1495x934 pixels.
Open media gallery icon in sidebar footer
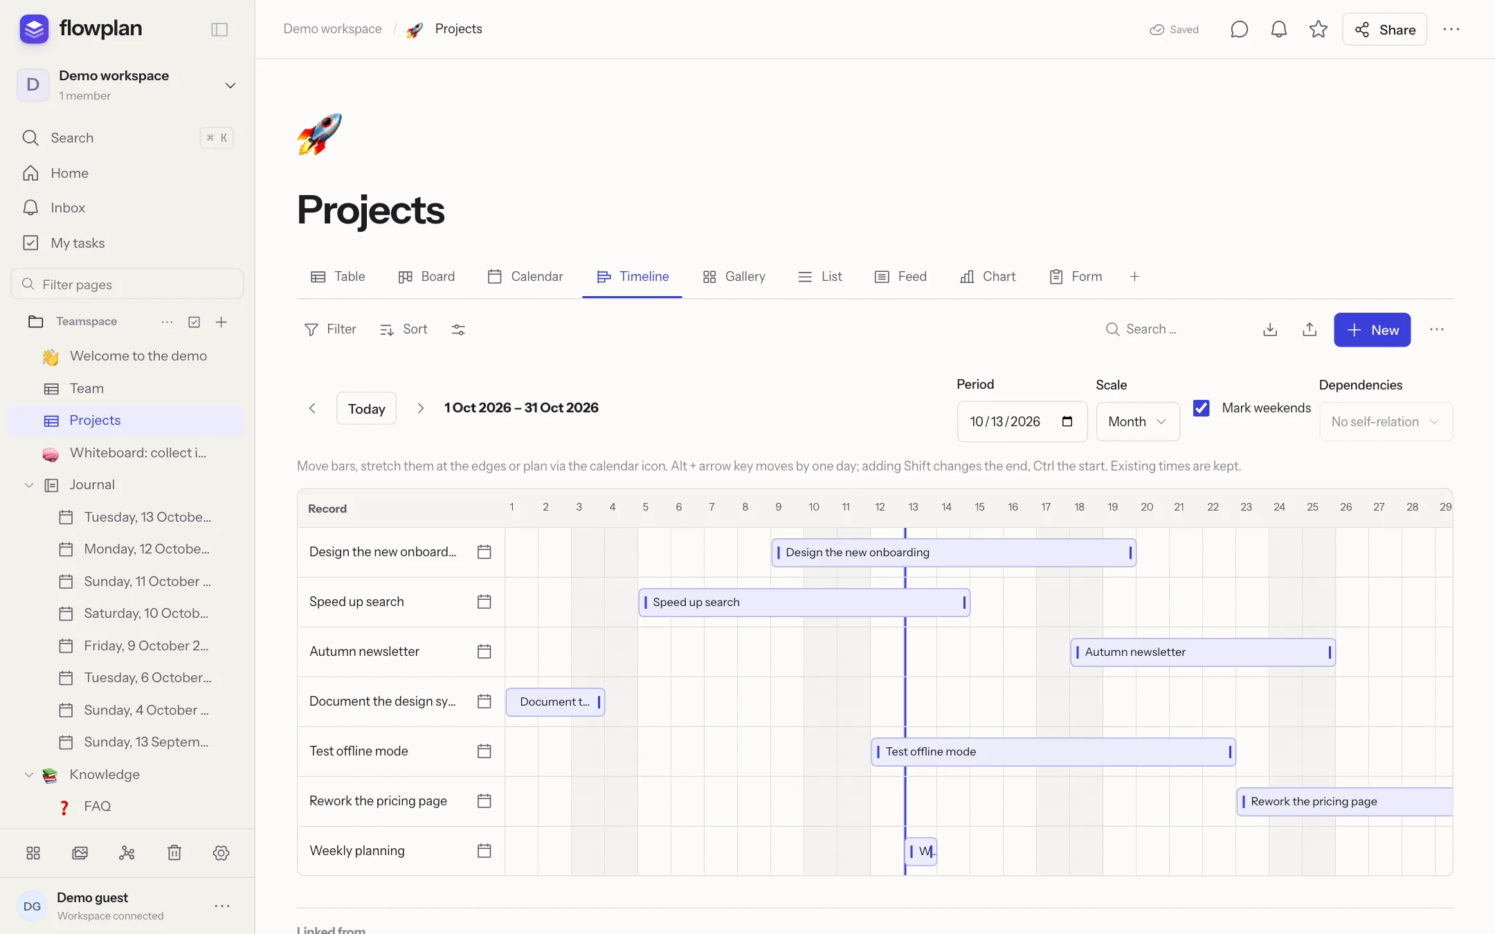click(80, 853)
